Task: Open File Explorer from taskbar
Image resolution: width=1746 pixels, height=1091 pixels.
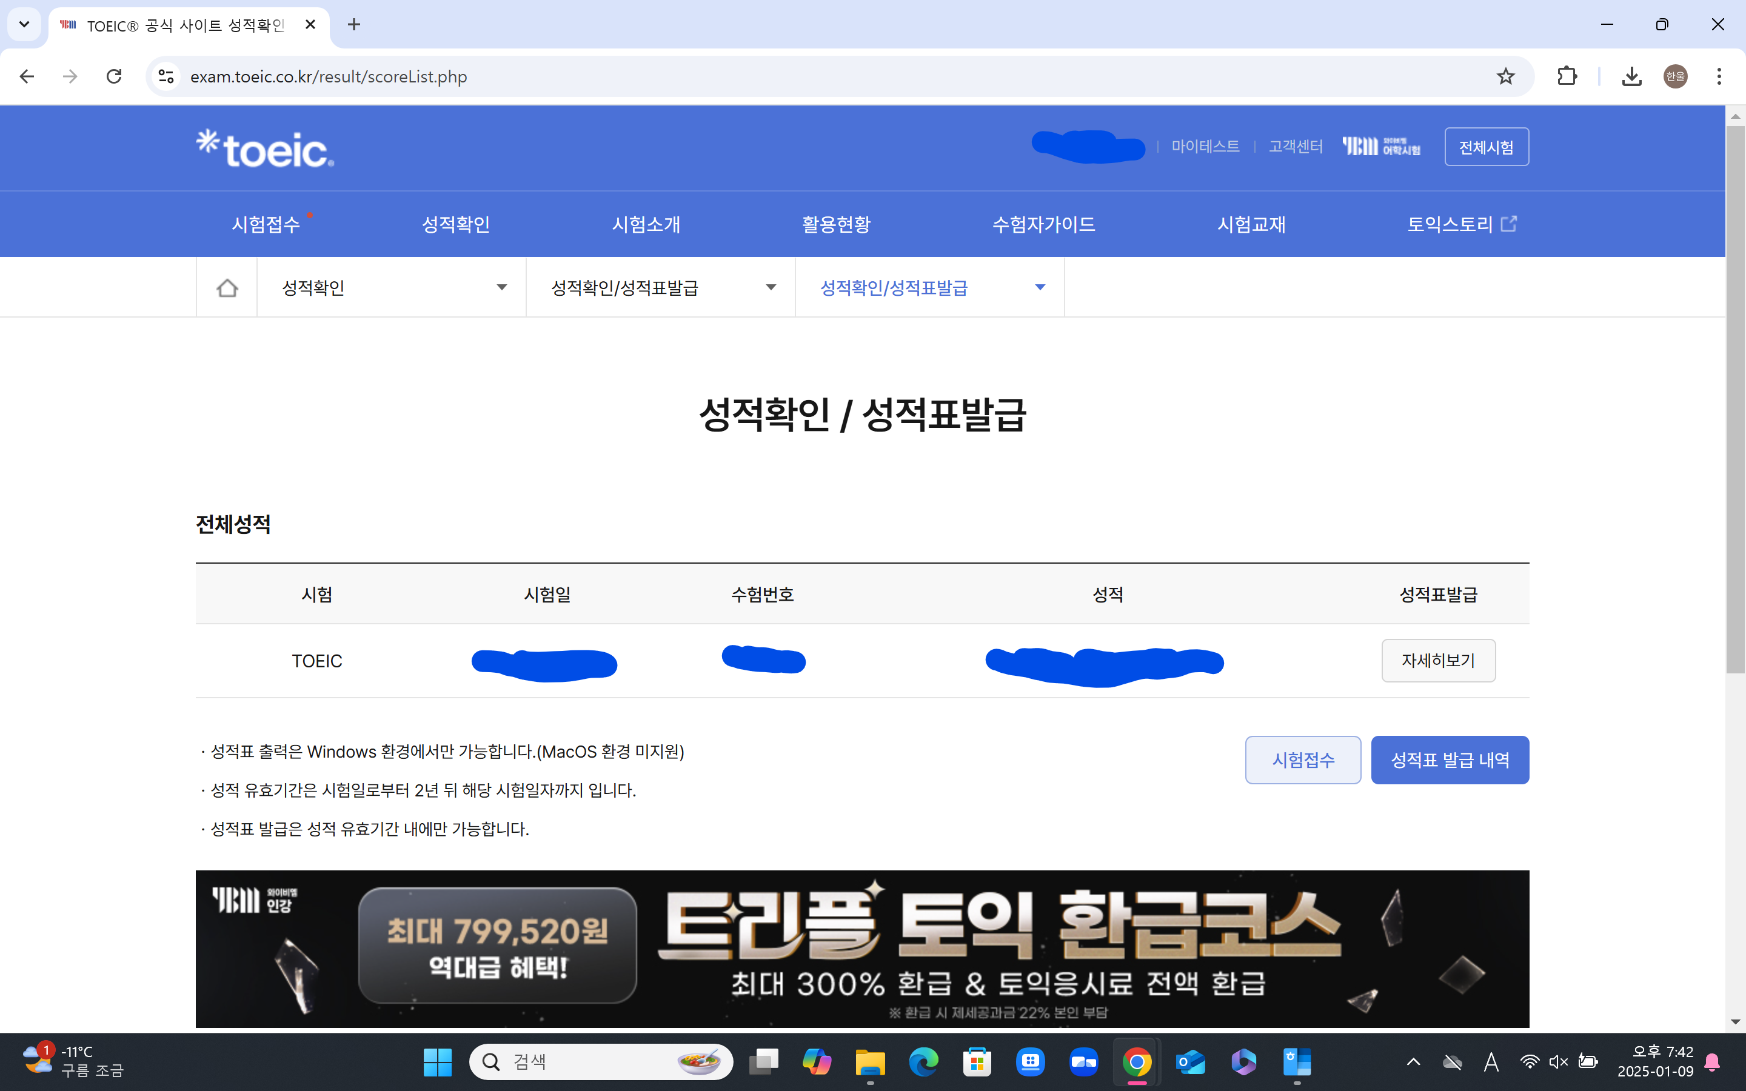Action: click(x=870, y=1062)
